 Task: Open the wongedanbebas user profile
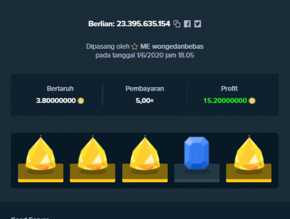177,46
